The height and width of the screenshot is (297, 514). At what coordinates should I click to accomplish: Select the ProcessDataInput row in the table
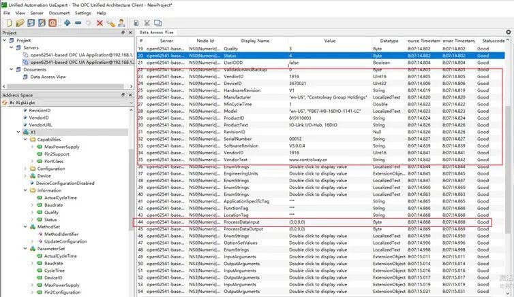point(321,222)
